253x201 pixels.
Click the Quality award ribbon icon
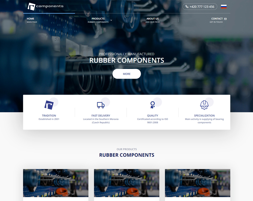tap(152, 105)
